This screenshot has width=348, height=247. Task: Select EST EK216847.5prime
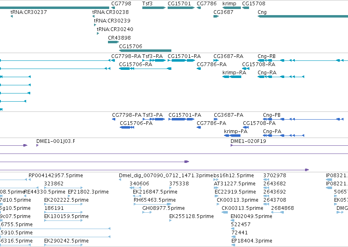pyautogui.click(x=155, y=192)
